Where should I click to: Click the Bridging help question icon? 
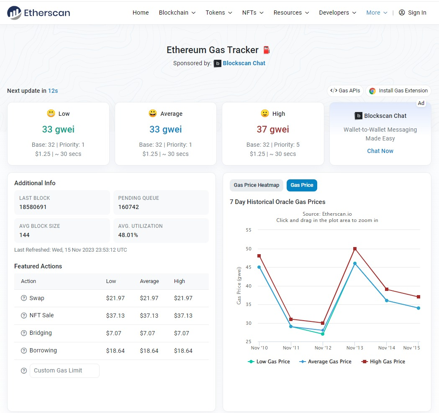(24, 333)
